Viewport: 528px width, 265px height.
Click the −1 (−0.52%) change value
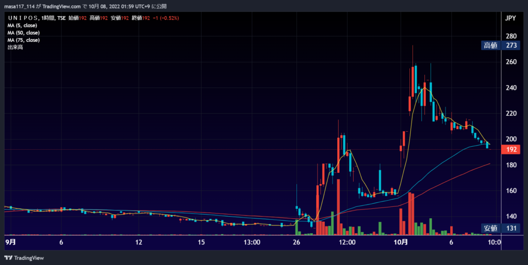(x=166, y=18)
